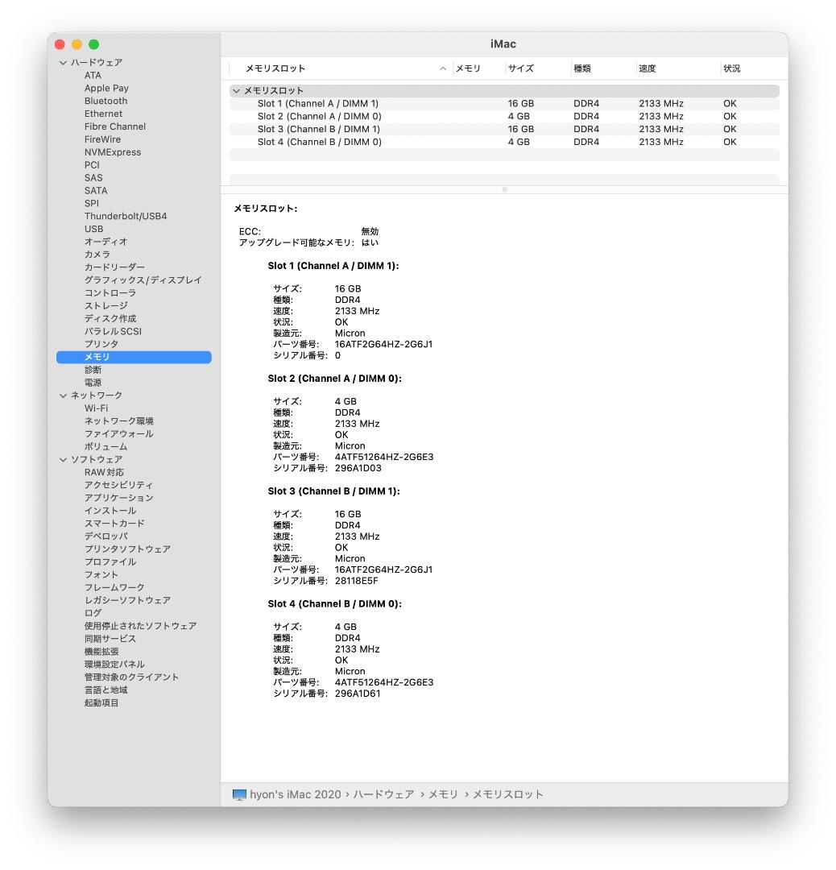Click the iMac icon in the breadcrumb bar
The height and width of the screenshot is (870, 836).
point(238,794)
